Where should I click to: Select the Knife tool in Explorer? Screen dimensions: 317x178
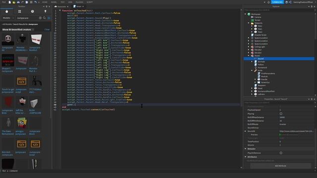(x=260, y=71)
